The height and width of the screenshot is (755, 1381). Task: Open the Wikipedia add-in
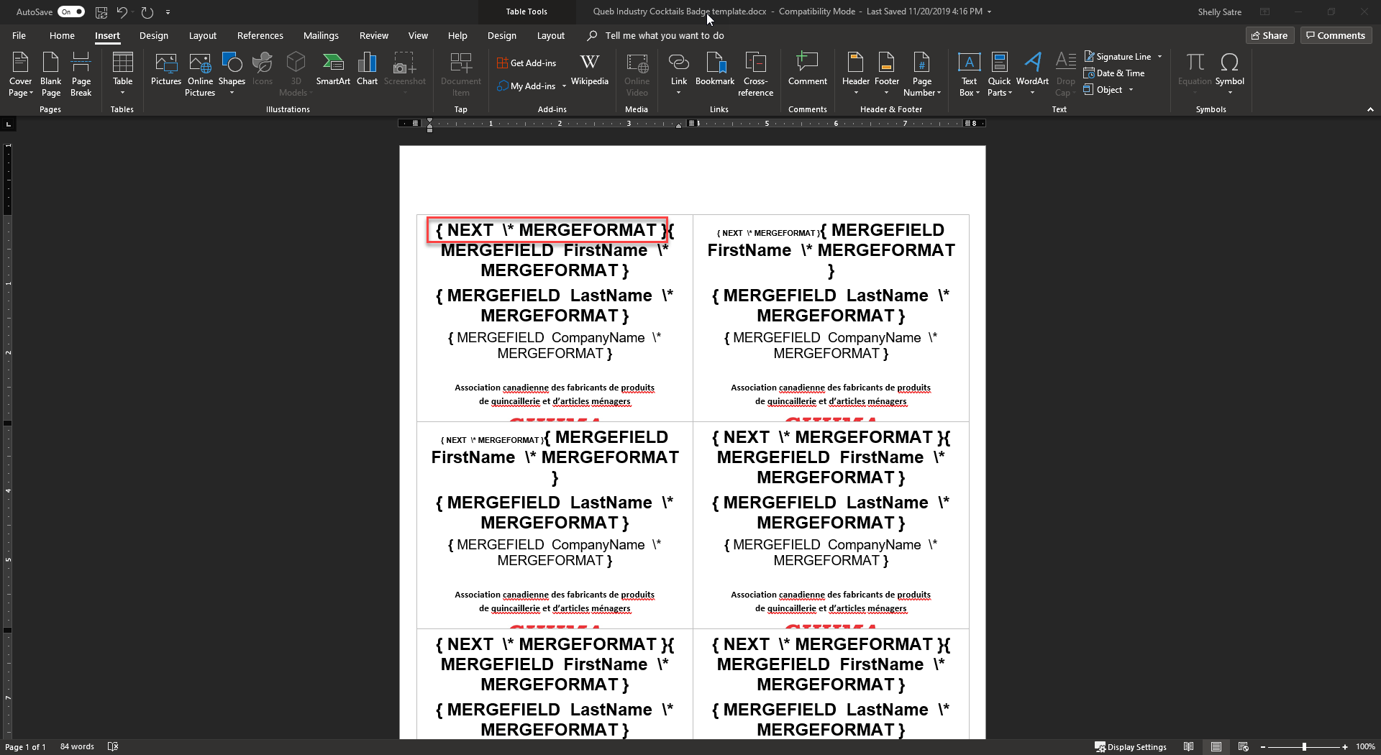pyautogui.click(x=589, y=69)
